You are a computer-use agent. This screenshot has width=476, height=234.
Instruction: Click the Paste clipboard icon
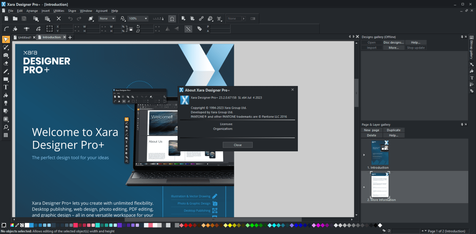[47, 19]
